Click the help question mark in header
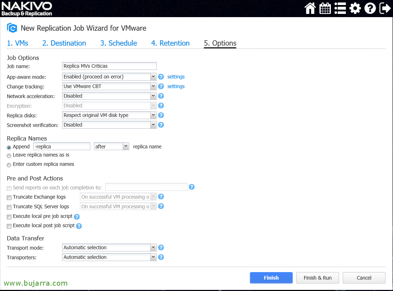393x291 pixels. (x=370, y=8)
